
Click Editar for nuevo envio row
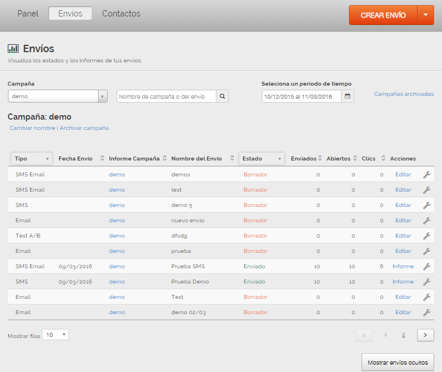(403, 220)
